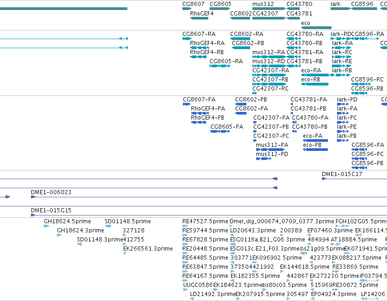
Task: Click the GH18624.5prime EST label
Action: tap(67, 221)
